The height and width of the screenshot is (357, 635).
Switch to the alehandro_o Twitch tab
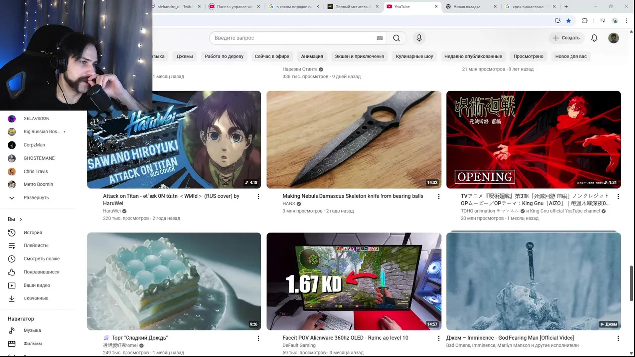click(175, 7)
